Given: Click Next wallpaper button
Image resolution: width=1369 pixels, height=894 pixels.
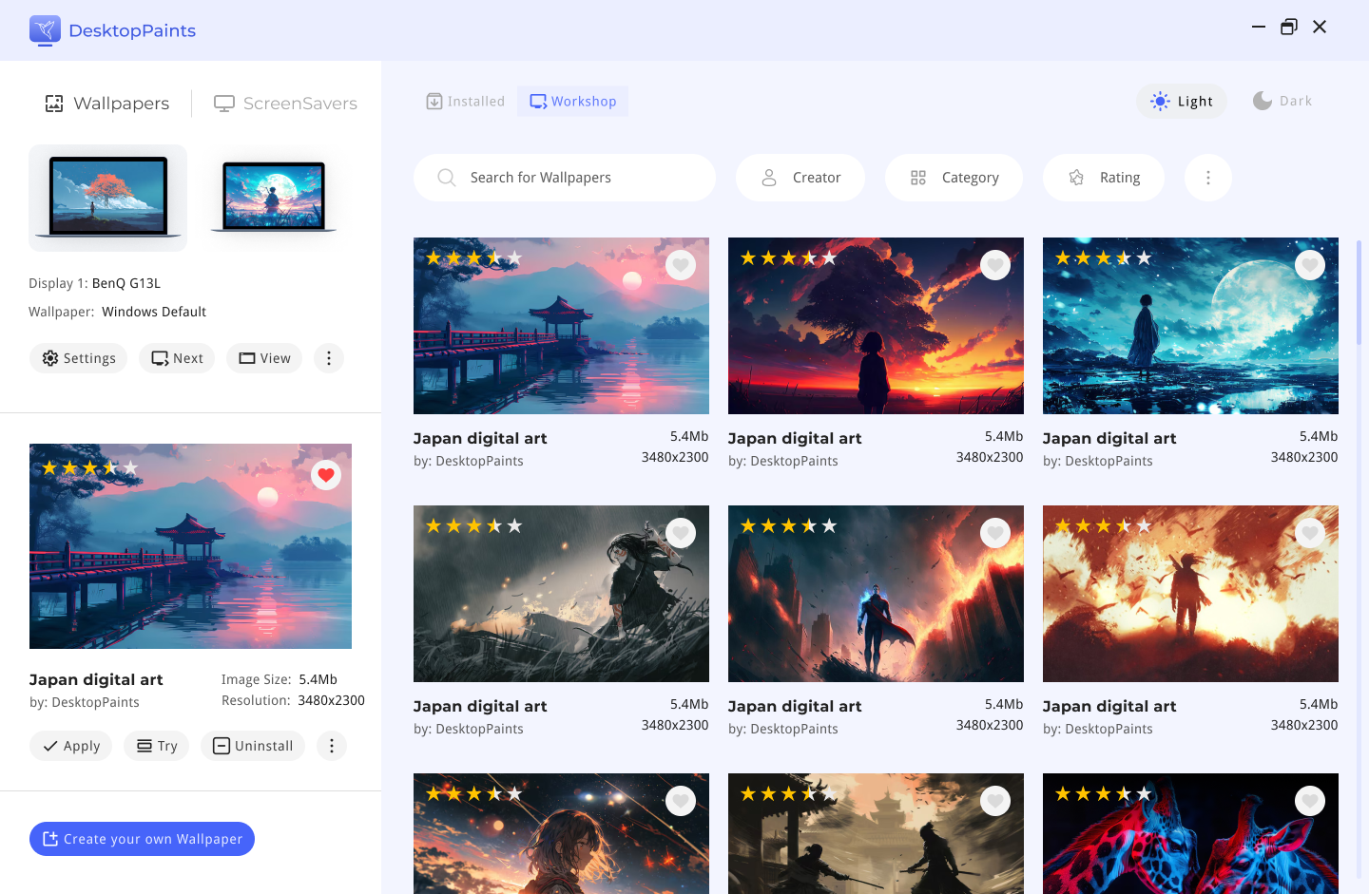Looking at the screenshot, I should tap(177, 358).
